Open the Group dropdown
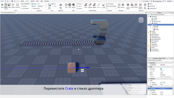174x98 pixels. click(x=80, y=4)
